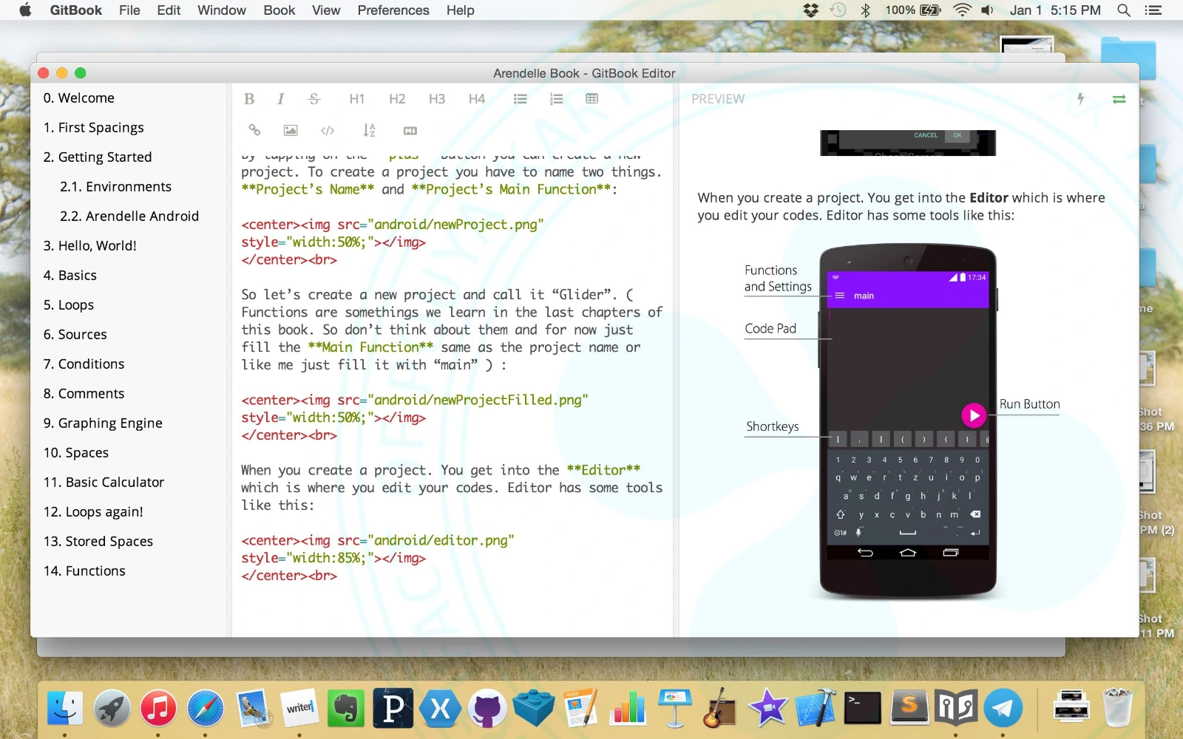Insert an image using the picture icon
The width and height of the screenshot is (1183, 739).
point(291,131)
